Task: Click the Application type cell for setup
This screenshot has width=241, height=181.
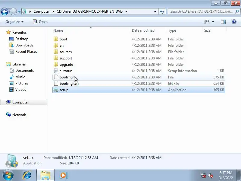Action: [x=177, y=90]
